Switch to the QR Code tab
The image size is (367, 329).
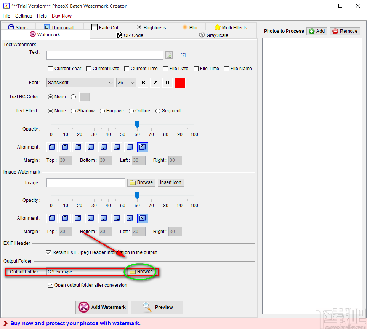(x=130, y=35)
